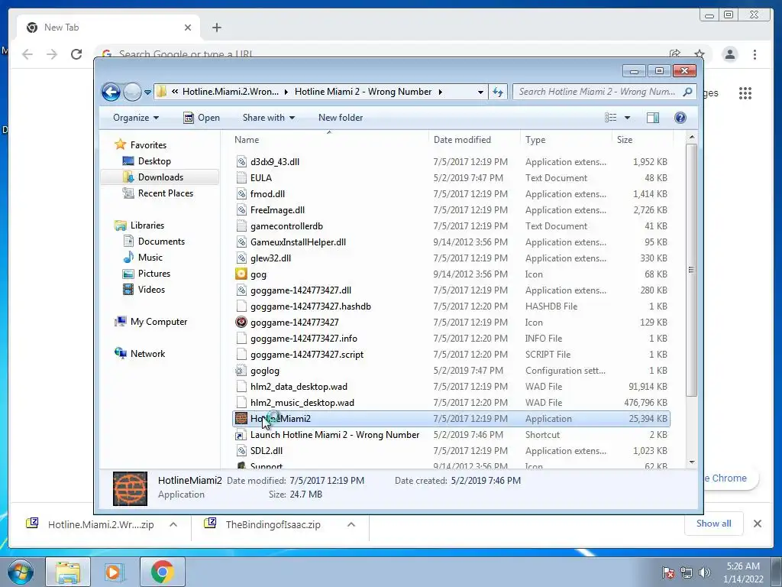Open the recent pages dropdown arrow

(x=147, y=92)
